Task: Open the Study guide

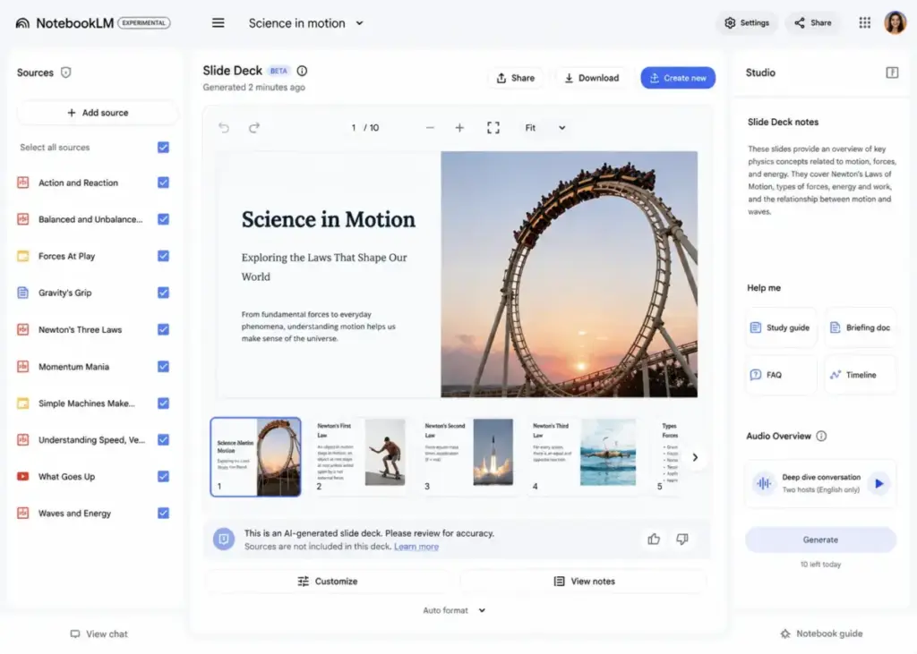Action: click(x=781, y=327)
